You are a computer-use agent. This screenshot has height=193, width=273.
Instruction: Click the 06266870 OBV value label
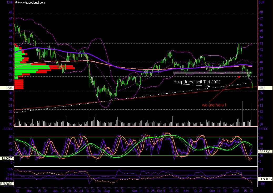click(x=7, y=184)
